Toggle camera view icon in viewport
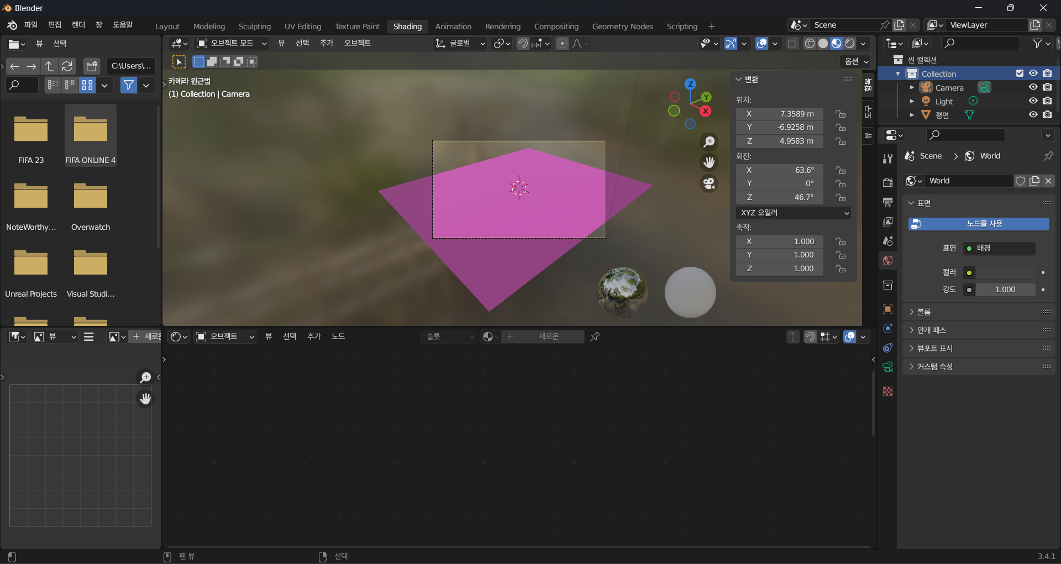The image size is (1061, 564). pos(709,183)
